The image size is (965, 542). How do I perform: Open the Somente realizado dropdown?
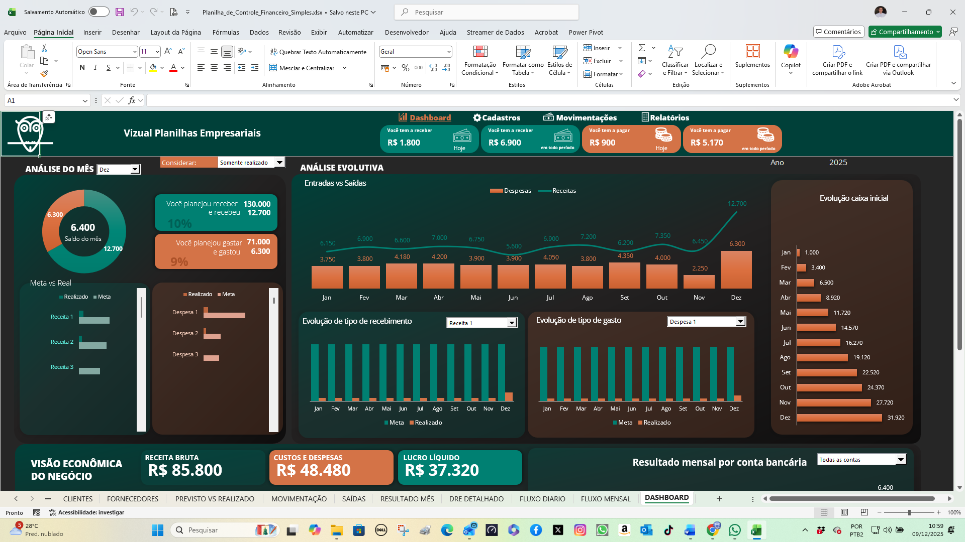point(279,163)
